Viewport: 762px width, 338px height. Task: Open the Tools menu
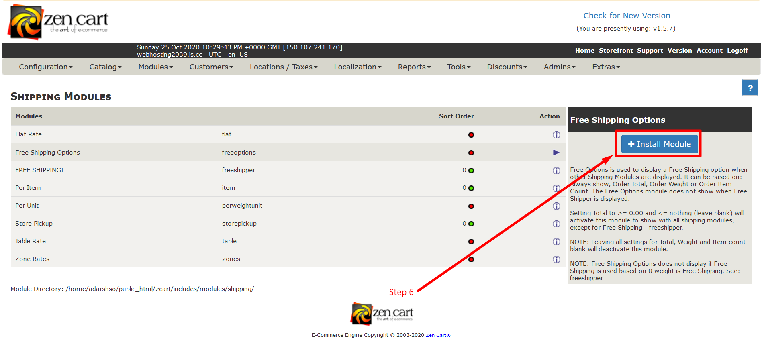(459, 67)
